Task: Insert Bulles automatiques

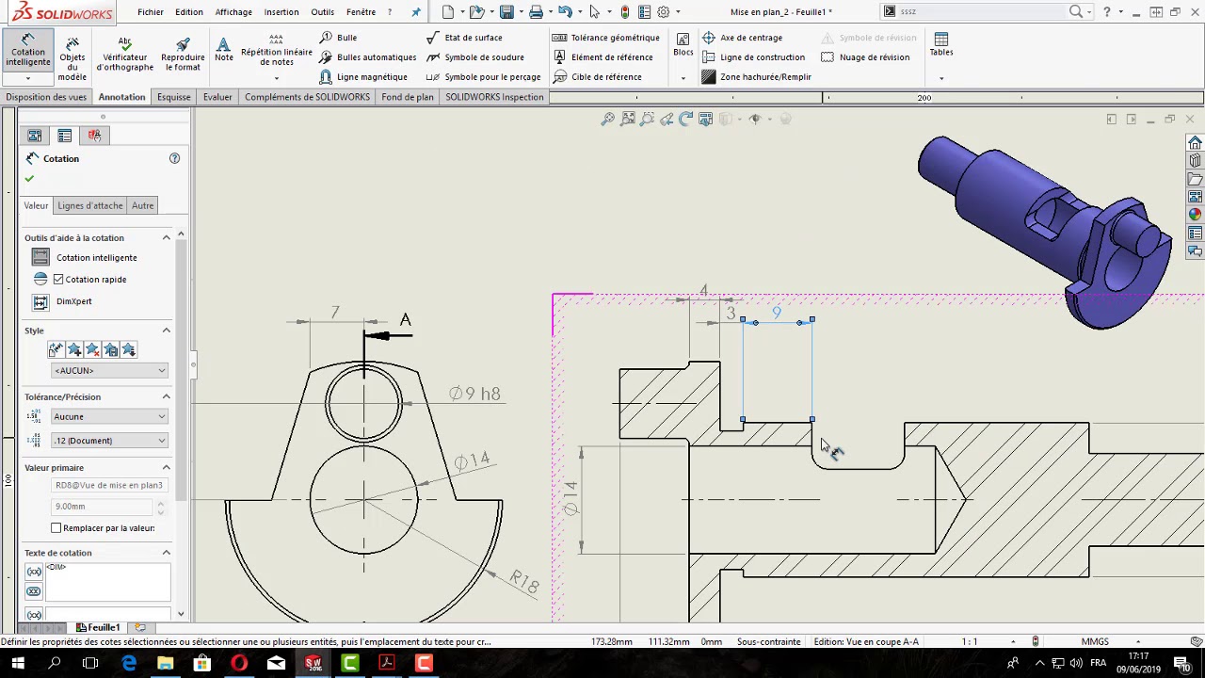Action: tap(367, 57)
